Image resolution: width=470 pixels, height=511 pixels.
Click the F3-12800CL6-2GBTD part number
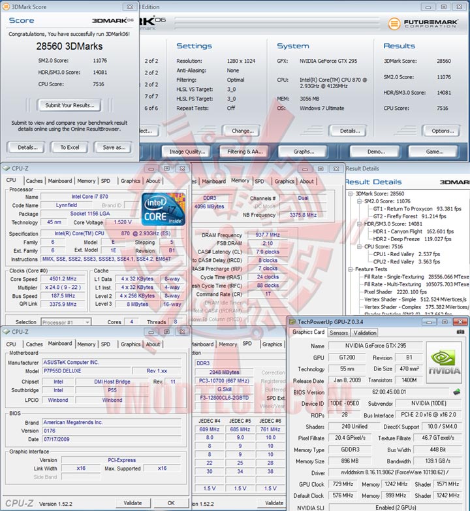click(225, 397)
